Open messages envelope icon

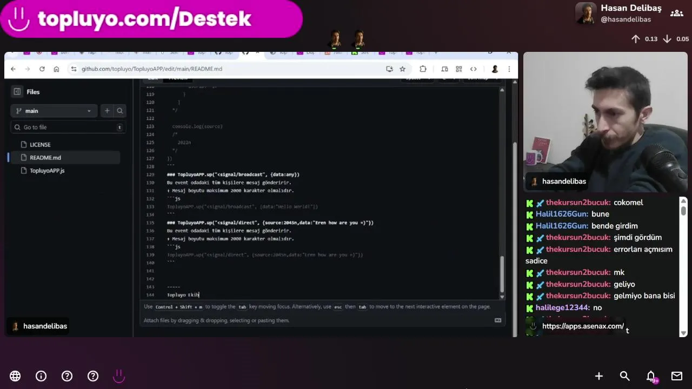(x=677, y=376)
